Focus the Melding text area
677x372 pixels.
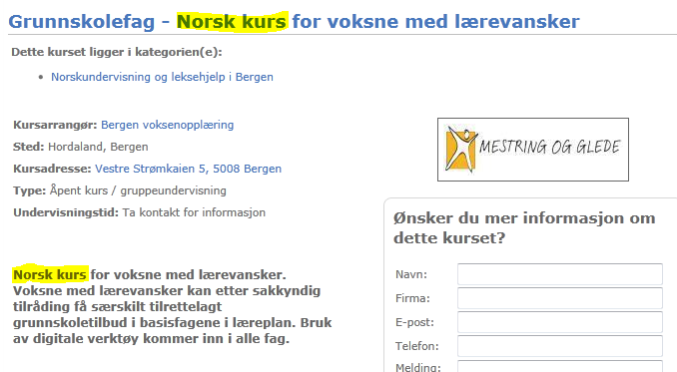(x=560, y=366)
